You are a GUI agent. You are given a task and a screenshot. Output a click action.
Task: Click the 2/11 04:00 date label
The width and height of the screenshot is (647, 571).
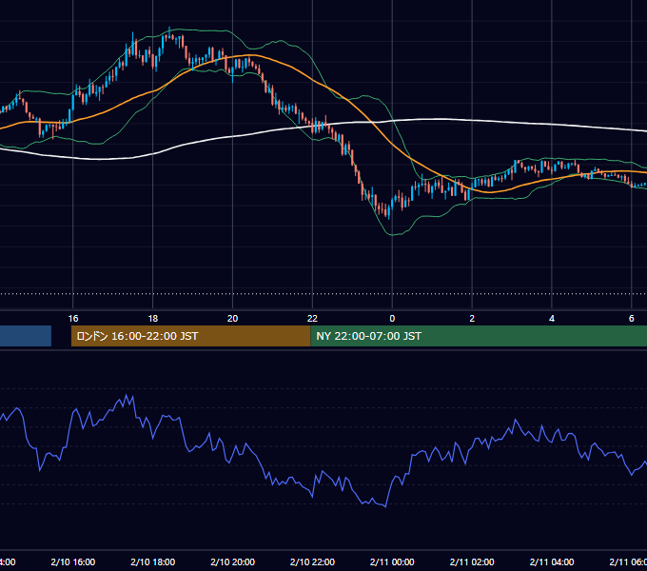[x=552, y=561]
